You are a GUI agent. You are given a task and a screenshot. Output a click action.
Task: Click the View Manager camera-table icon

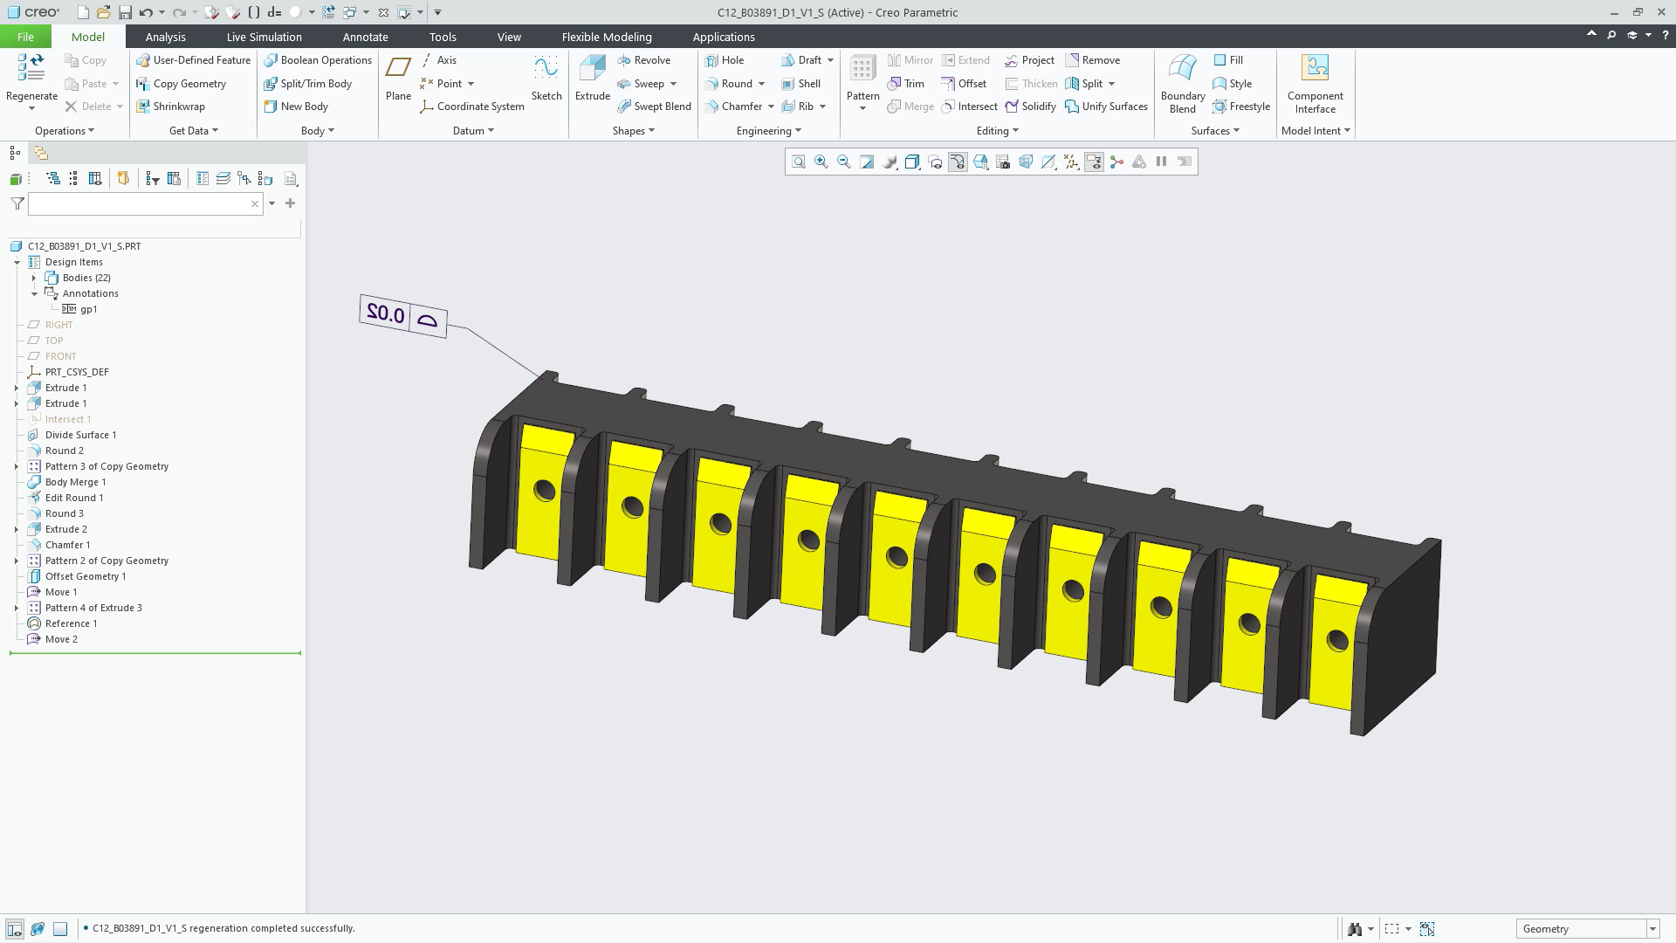click(1003, 162)
